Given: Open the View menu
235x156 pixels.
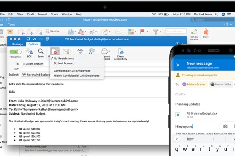Looking at the screenshot, I should point(20,14).
